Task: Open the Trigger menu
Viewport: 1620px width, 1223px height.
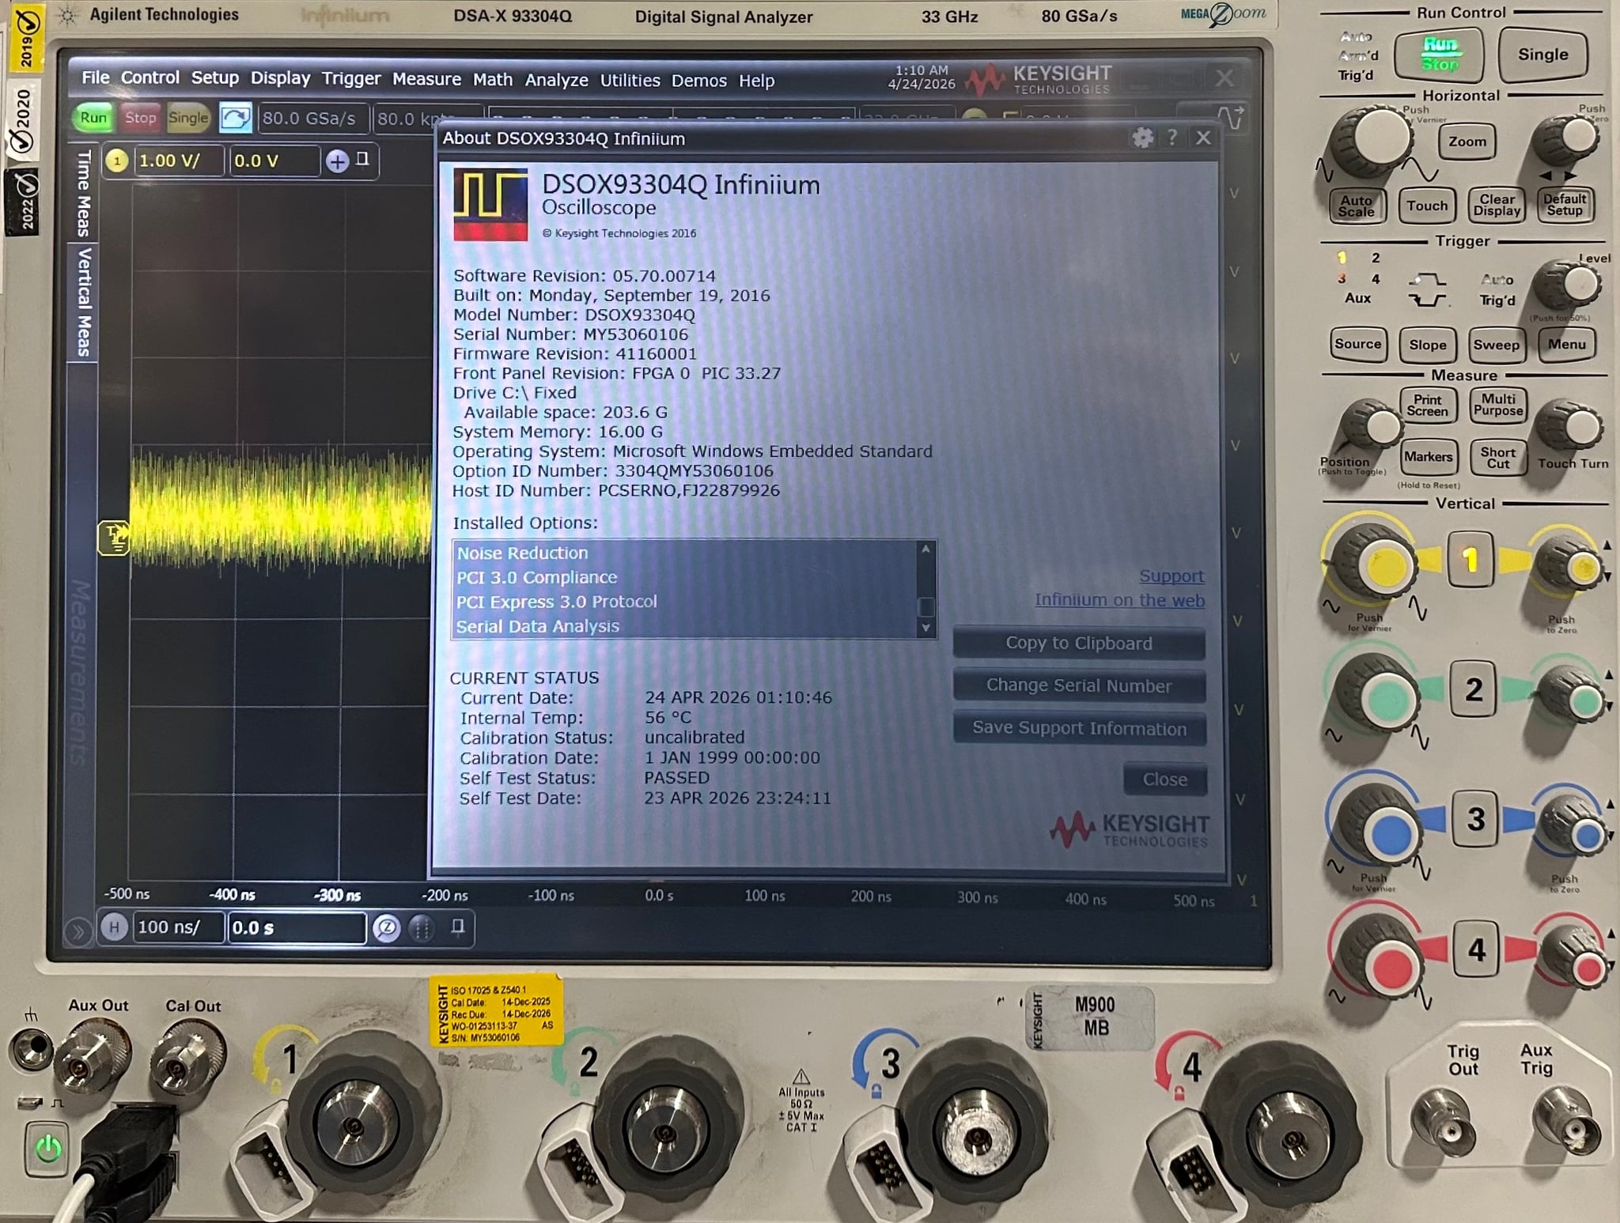Action: pyautogui.click(x=351, y=79)
